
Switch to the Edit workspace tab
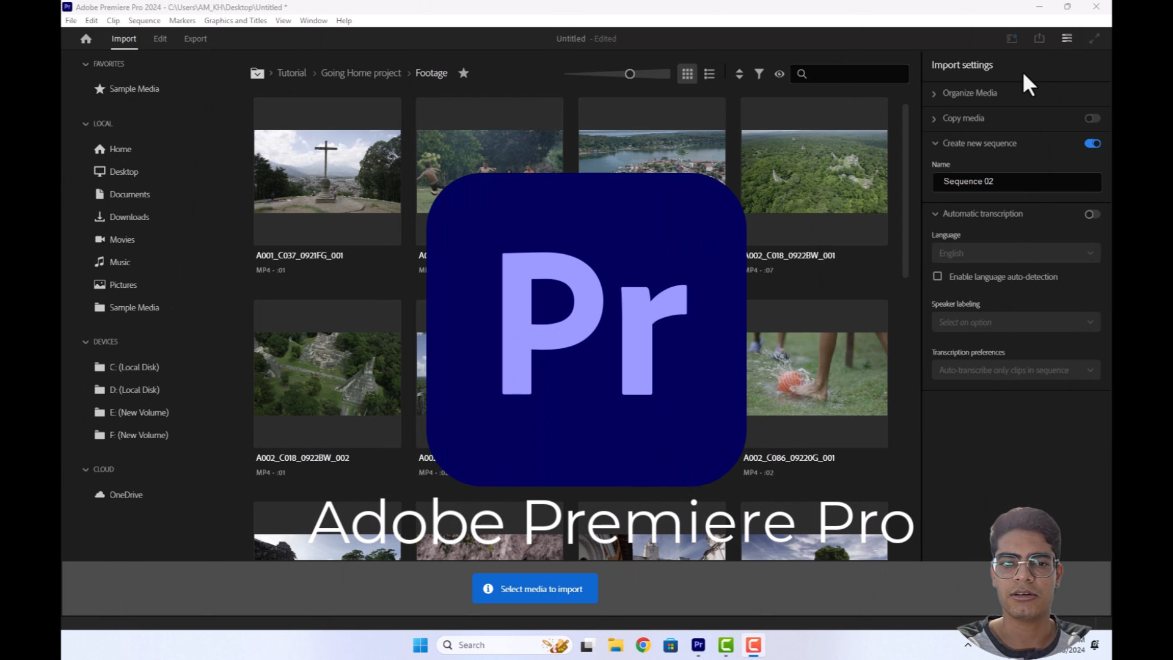pyautogui.click(x=160, y=38)
